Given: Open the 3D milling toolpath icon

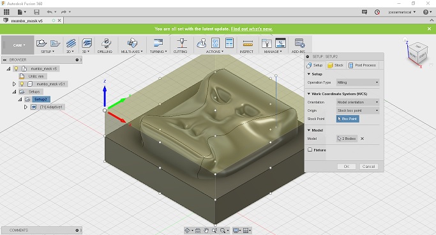Looking at the screenshot, I should 87,43.
